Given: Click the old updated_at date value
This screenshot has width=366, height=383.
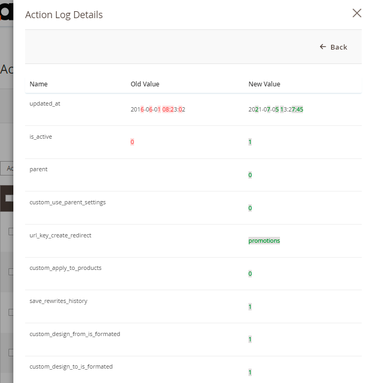Looking at the screenshot, I should (158, 109).
